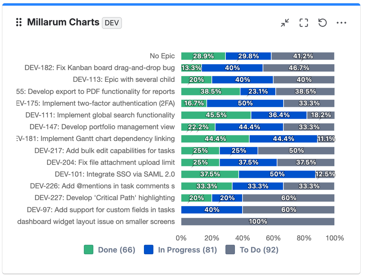Image resolution: width=365 pixels, height=279 pixels.
Task: Click the 28.9% Done segment of No Epic
Action: click(203, 56)
